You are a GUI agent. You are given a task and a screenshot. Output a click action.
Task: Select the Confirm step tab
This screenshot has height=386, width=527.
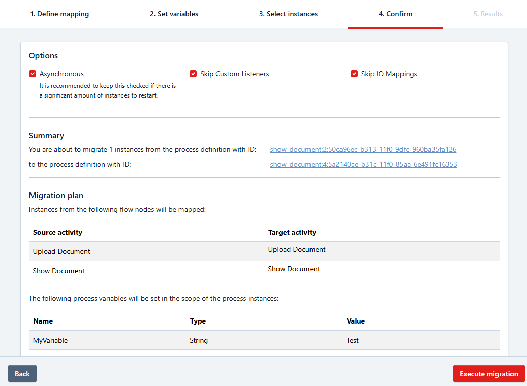tap(395, 14)
